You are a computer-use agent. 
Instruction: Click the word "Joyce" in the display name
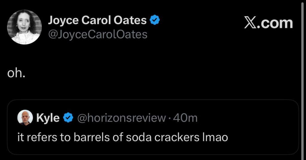[x=63, y=20]
